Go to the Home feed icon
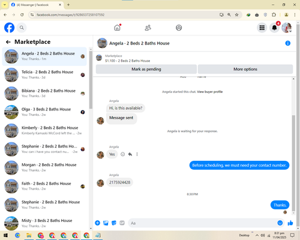Image resolution: width=300 pixels, height=240 pixels. click(x=118, y=28)
